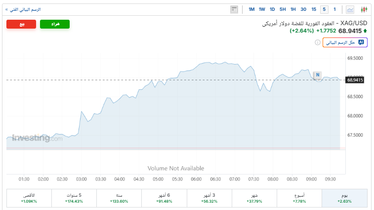Select the 1M timeframe
This screenshot has height=210, width=374.
[x=251, y=9]
